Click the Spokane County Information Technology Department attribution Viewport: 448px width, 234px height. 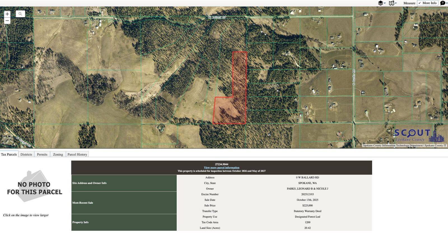point(393,145)
